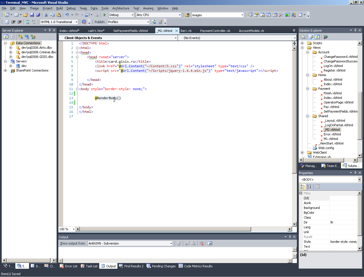Open the Debug configuration dropdown
The width and height of the screenshot is (364, 277).
[x=132, y=15]
